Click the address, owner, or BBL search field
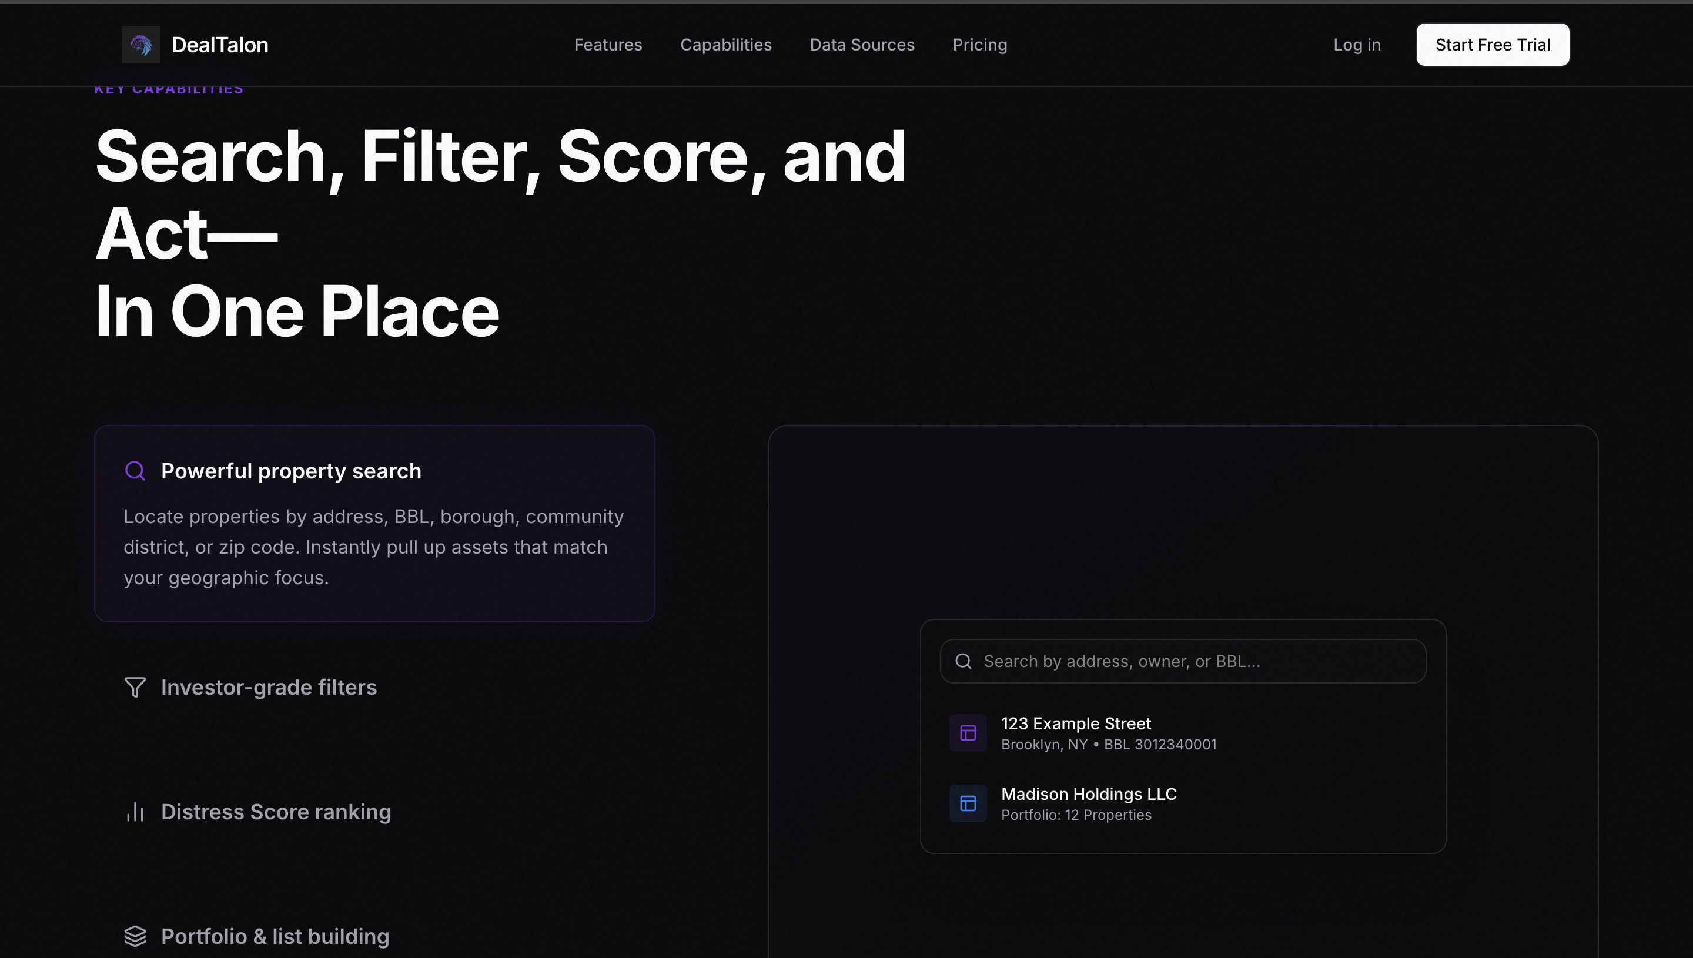Viewport: 1693px width, 958px height. coord(1185,661)
